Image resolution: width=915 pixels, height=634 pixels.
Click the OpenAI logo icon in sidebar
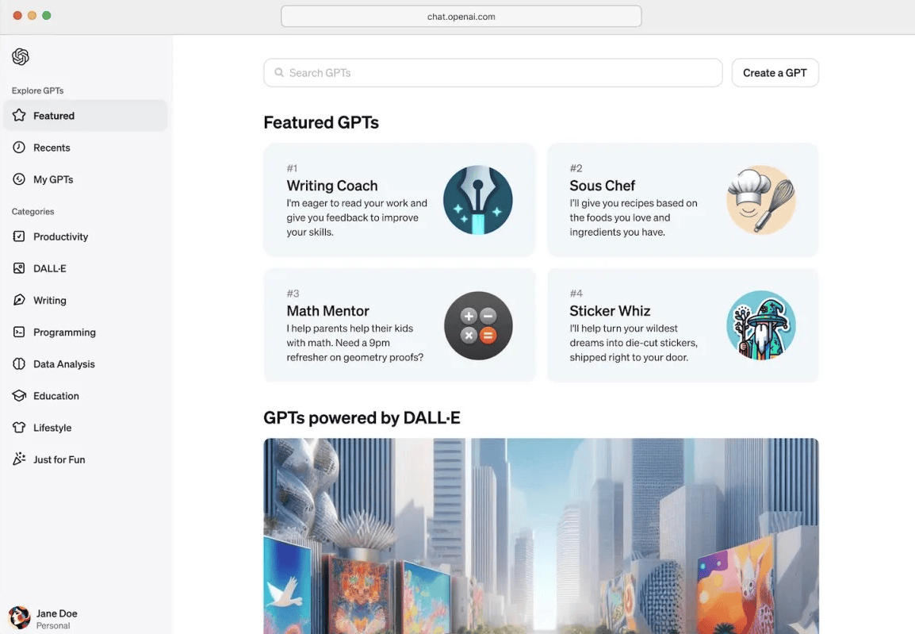[21, 56]
